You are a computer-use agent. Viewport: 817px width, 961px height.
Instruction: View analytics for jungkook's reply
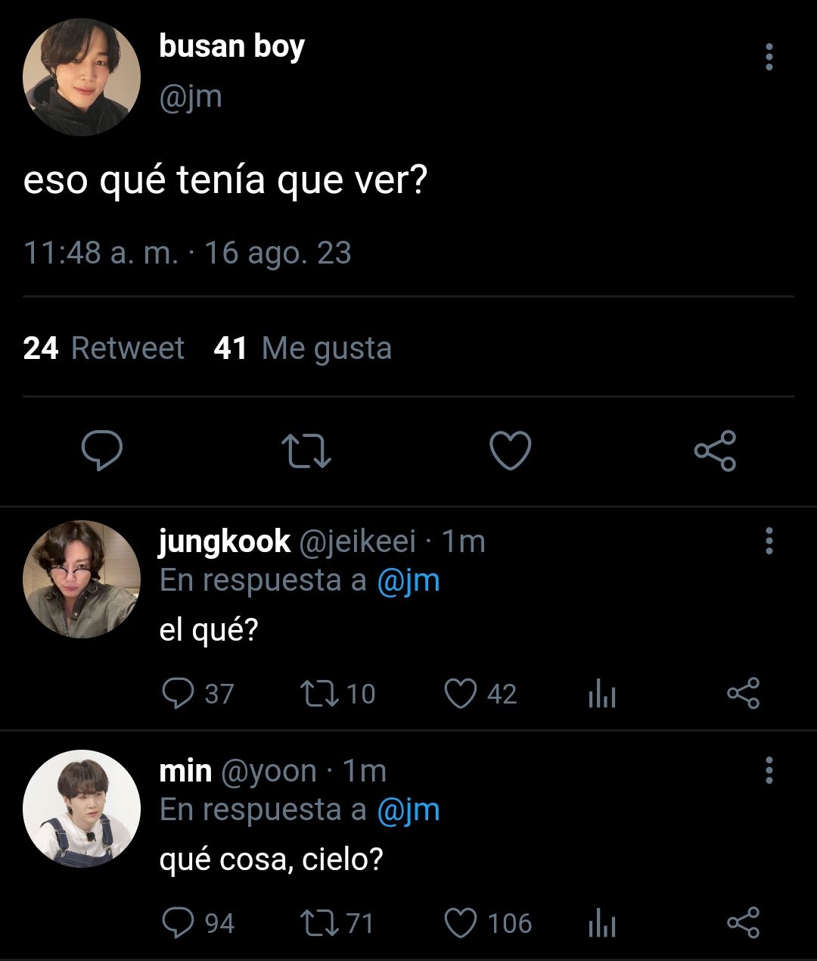pos(602,694)
